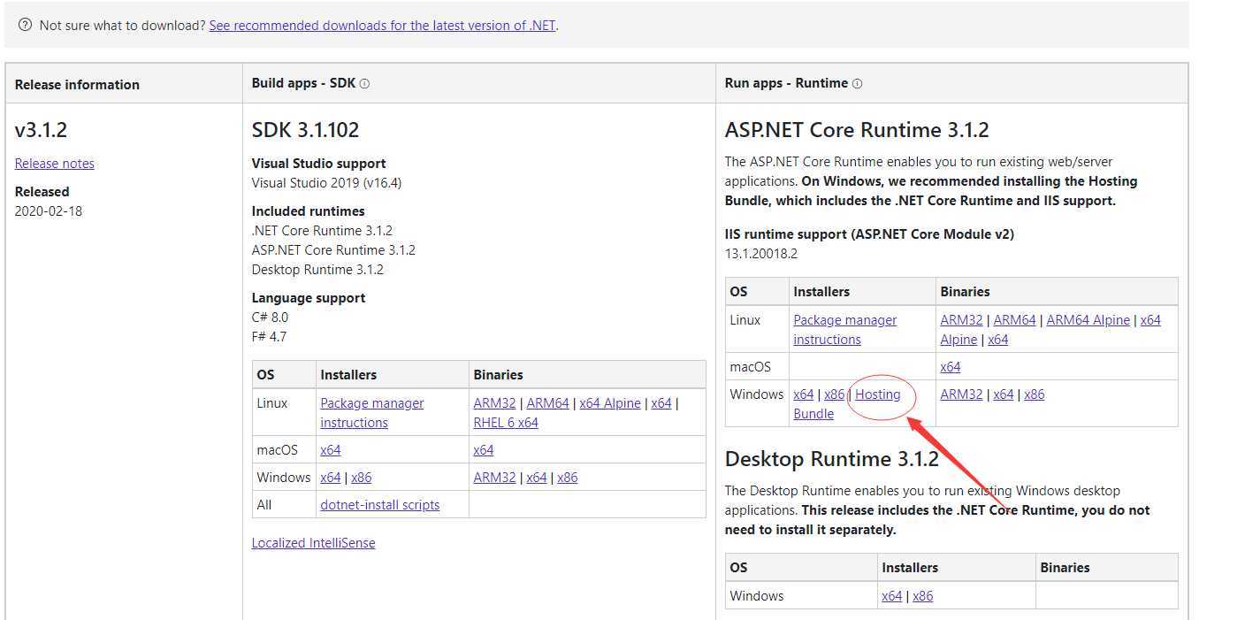Screen dimensions: 1245x620
Task: Click the release date '2020-02-18'
Action: [x=49, y=211]
